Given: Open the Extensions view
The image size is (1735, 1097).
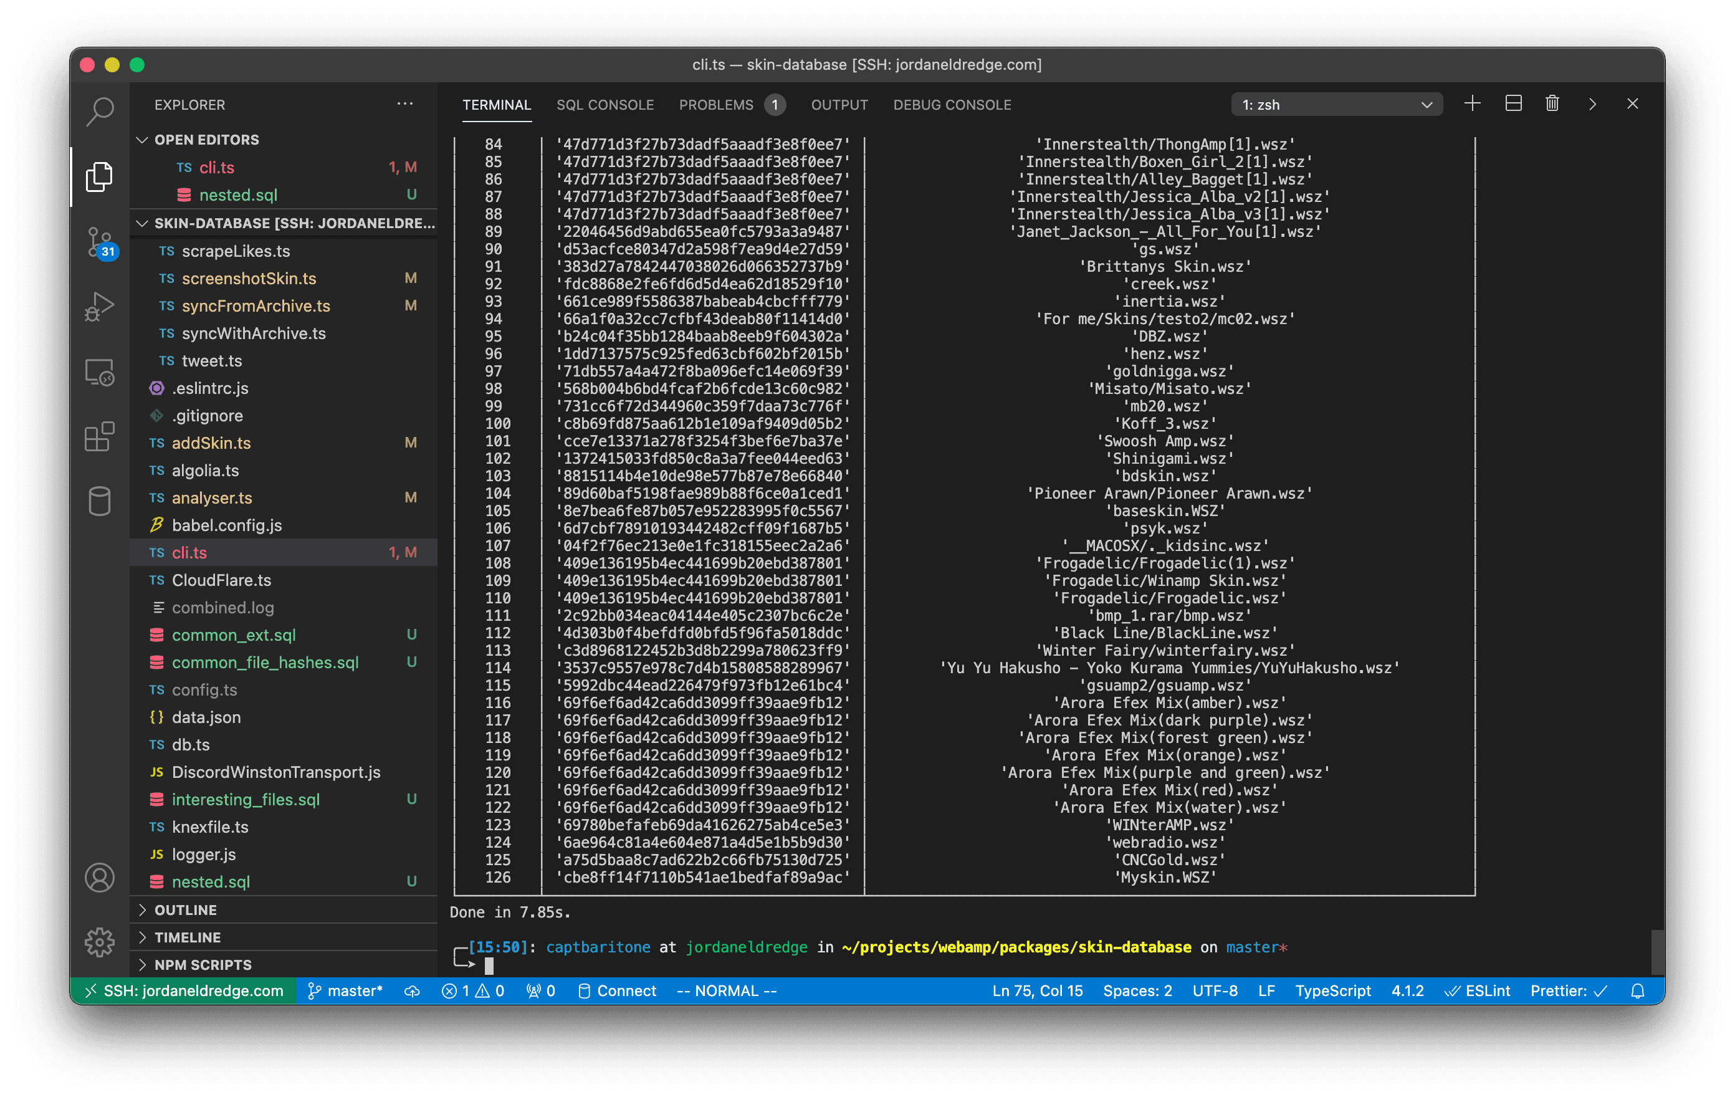Looking at the screenshot, I should (x=100, y=436).
